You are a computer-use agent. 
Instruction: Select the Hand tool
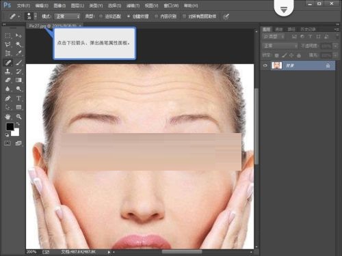(8, 117)
